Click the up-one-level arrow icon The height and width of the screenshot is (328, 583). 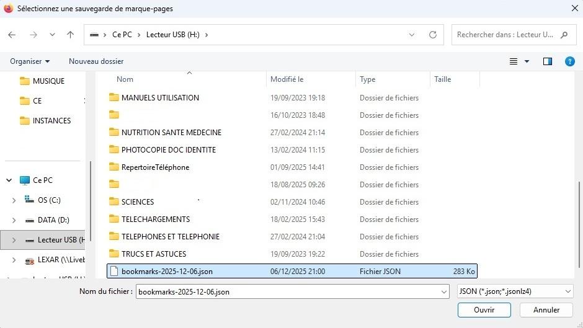[x=70, y=35]
